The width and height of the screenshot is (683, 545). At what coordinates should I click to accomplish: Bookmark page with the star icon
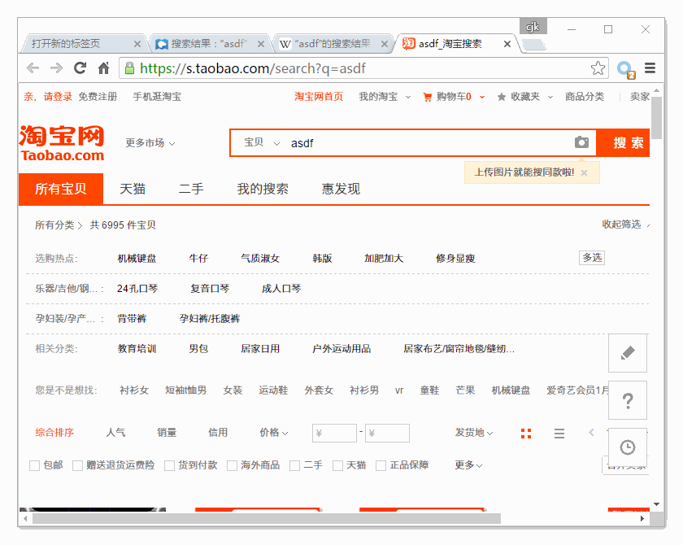[x=598, y=68]
